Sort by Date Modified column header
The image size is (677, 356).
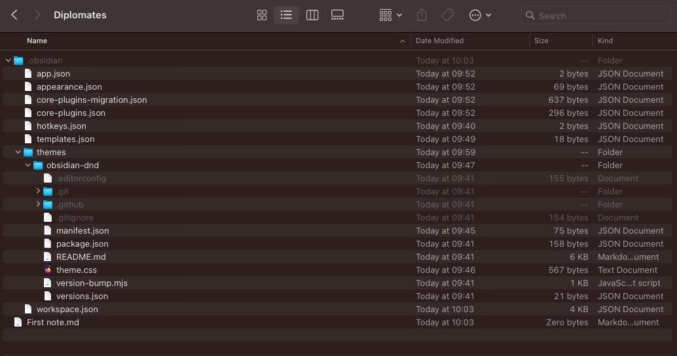coord(439,41)
